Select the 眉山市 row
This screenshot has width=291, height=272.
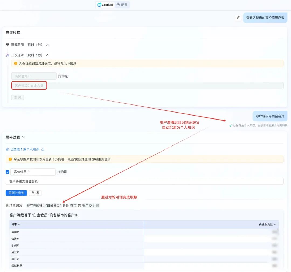(144, 232)
